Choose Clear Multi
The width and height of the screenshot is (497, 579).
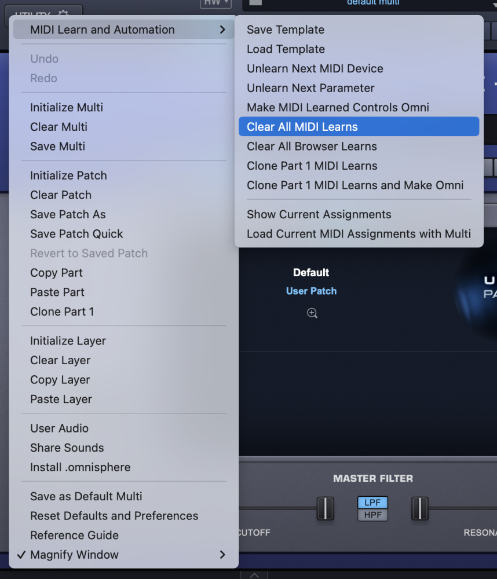click(x=124, y=127)
